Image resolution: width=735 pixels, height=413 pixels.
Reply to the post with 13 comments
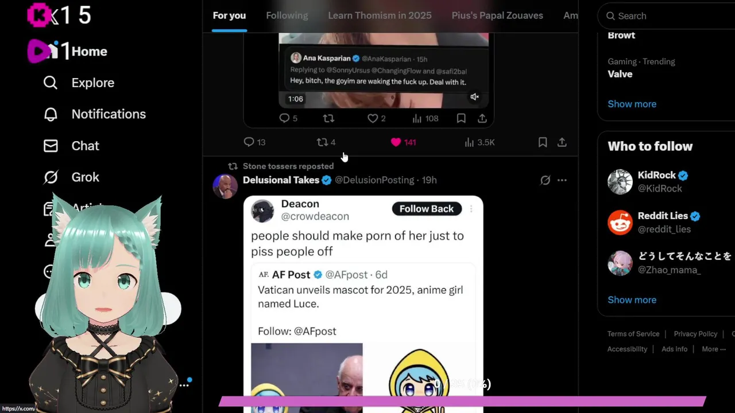tap(254, 142)
